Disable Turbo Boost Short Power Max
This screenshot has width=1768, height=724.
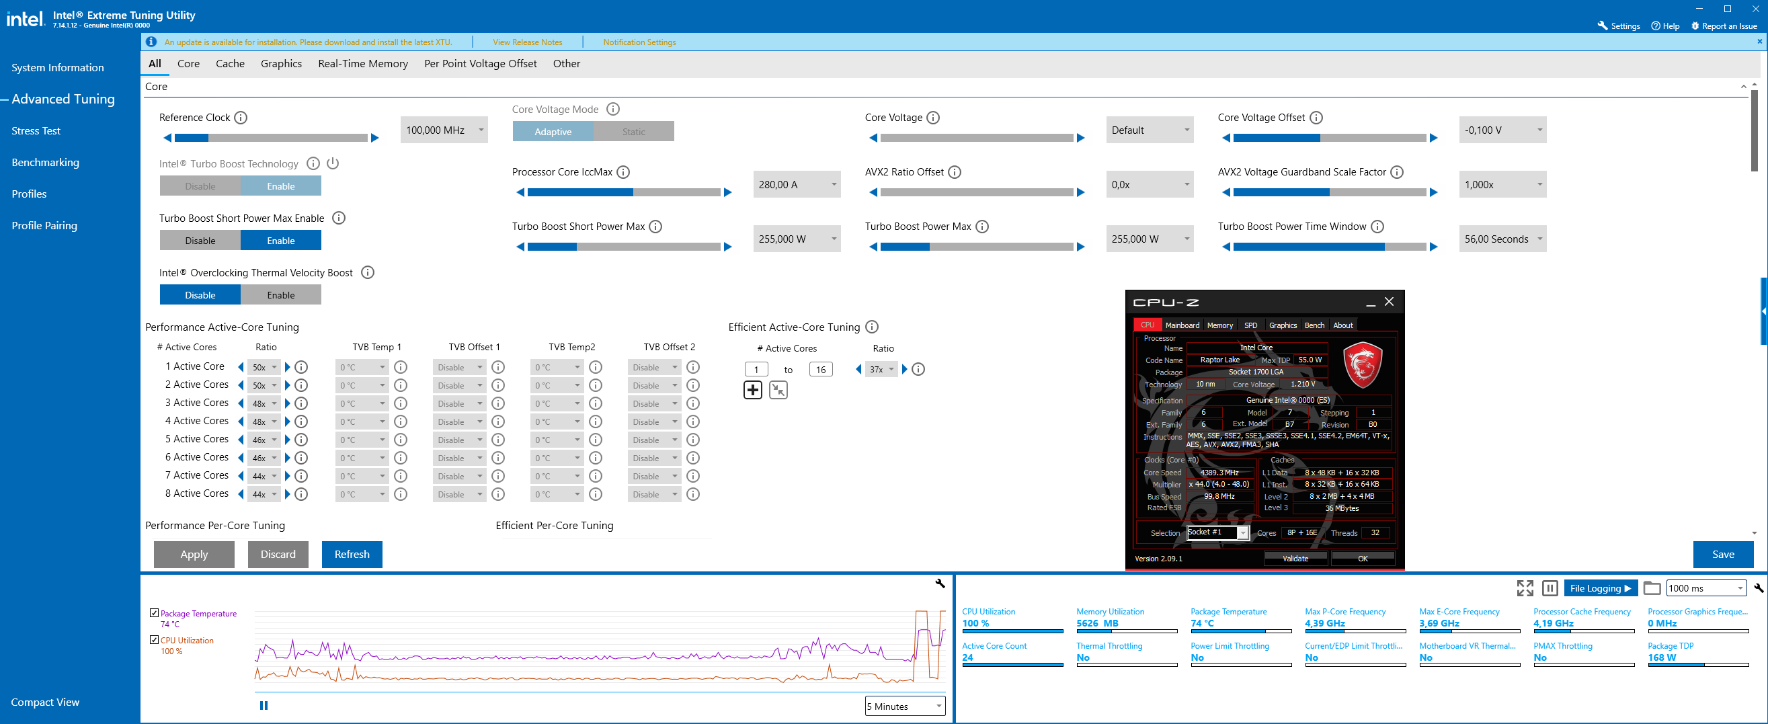point(200,240)
